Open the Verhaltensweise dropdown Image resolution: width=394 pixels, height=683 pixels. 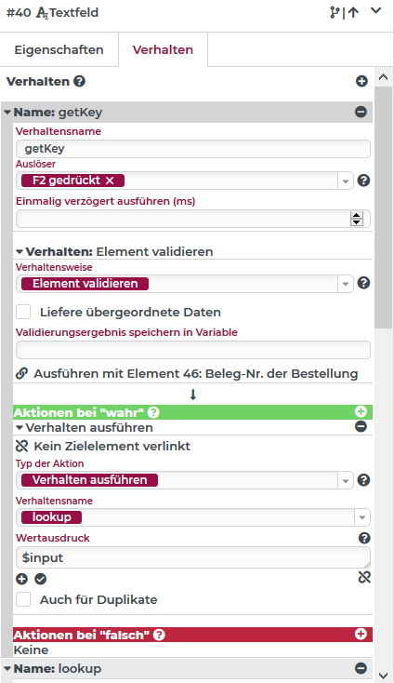(346, 284)
